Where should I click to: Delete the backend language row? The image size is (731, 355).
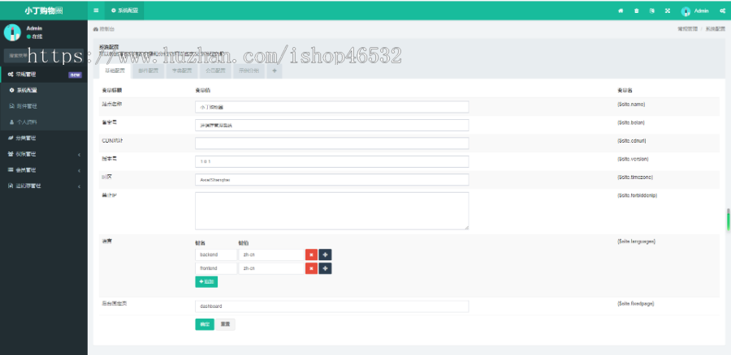311,254
